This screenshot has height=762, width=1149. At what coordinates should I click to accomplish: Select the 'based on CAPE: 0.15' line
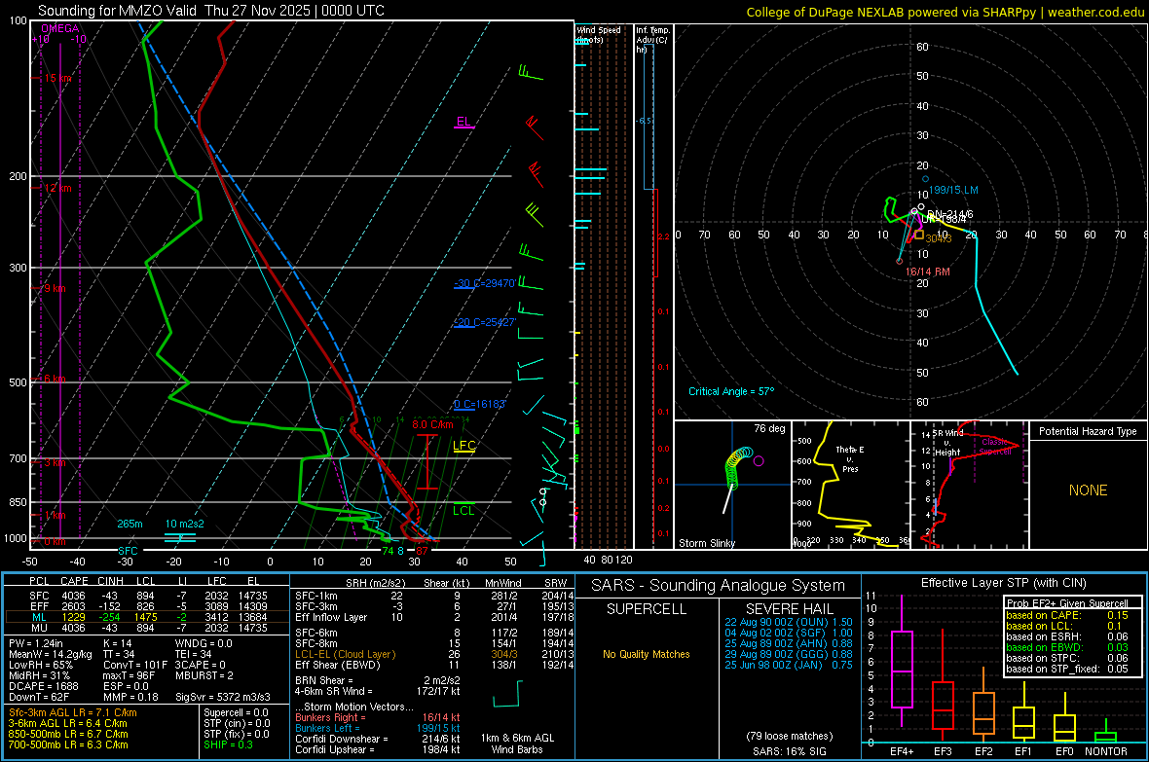click(x=1067, y=615)
